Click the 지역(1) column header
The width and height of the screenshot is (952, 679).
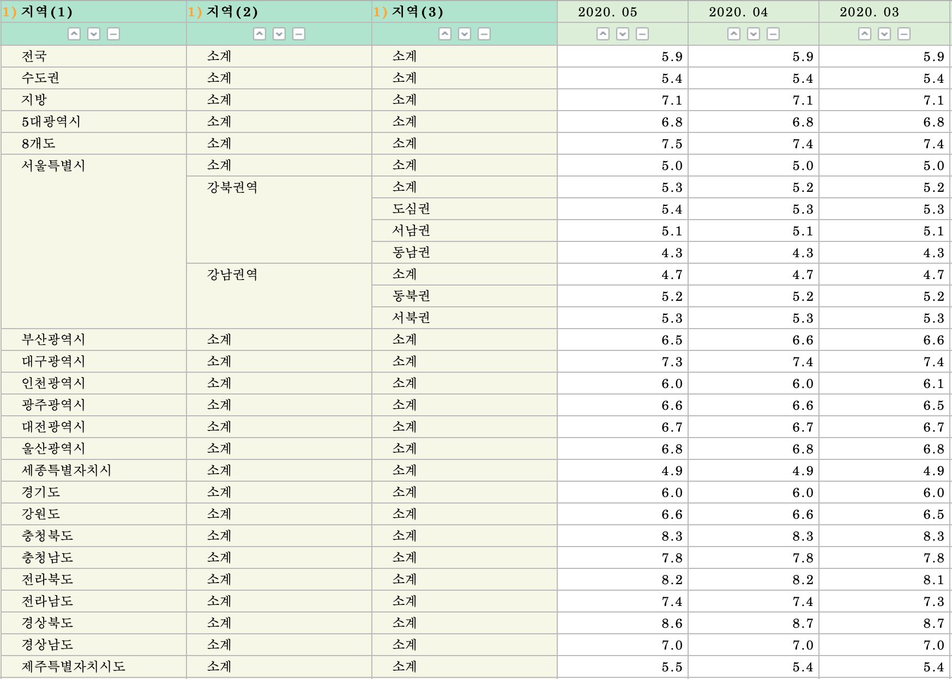tap(94, 12)
